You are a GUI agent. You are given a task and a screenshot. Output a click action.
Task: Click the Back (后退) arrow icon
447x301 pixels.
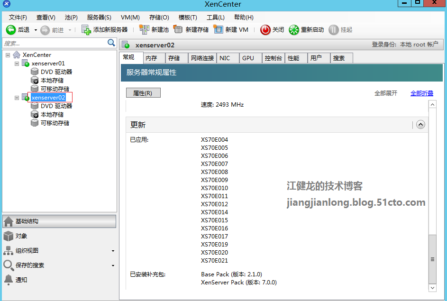click(x=11, y=30)
